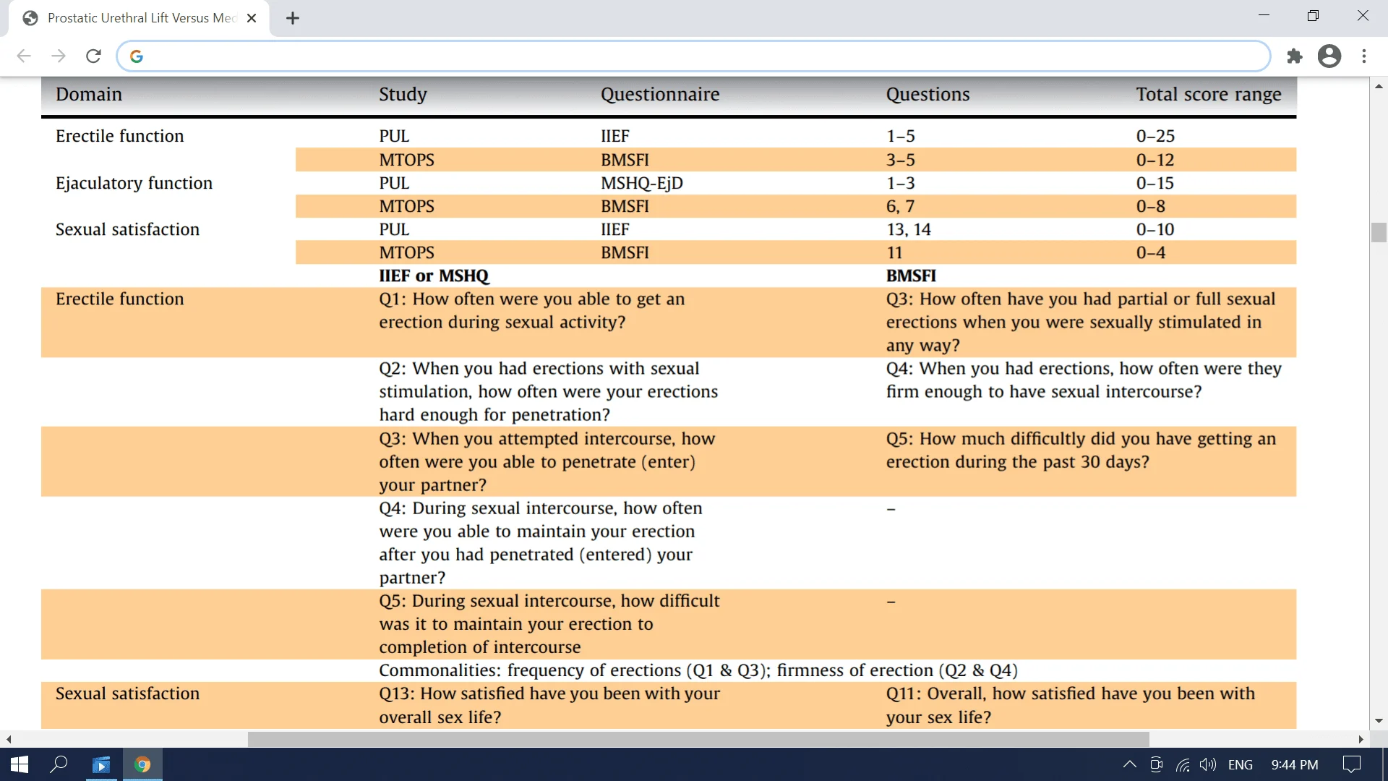The width and height of the screenshot is (1388, 781).
Task: Reload the current page
Action: (x=93, y=56)
